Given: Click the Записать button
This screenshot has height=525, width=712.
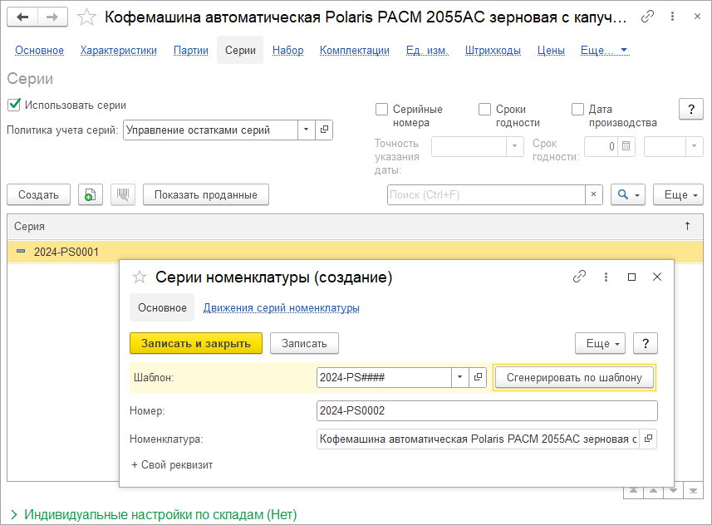Looking at the screenshot, I should click(304, 343).
